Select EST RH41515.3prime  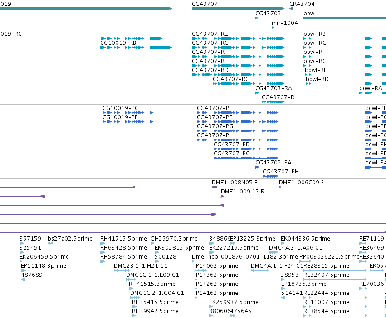tap(152, 284)
